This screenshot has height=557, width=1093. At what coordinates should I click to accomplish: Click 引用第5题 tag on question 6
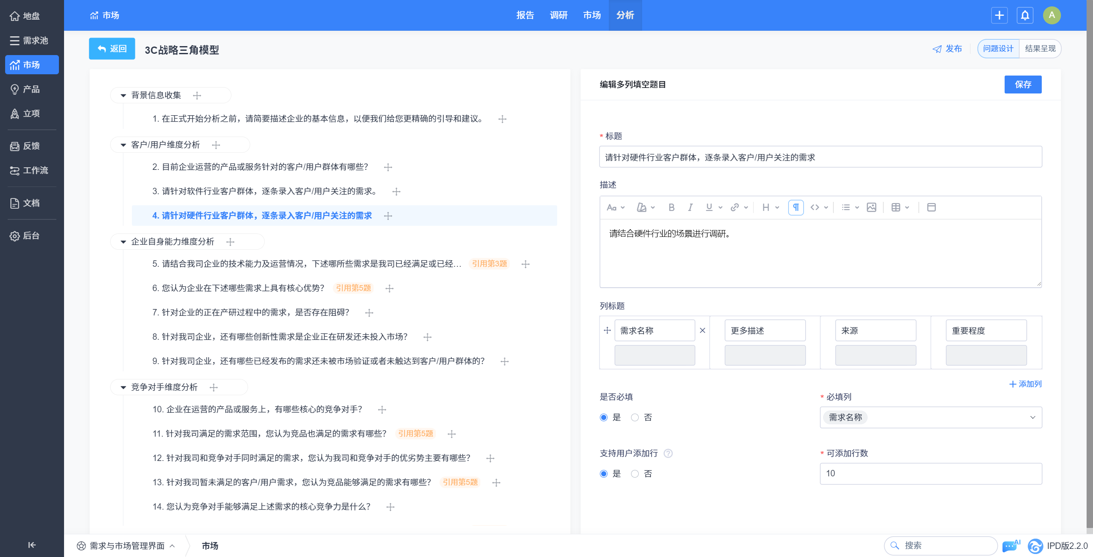[x=354, y=288]
